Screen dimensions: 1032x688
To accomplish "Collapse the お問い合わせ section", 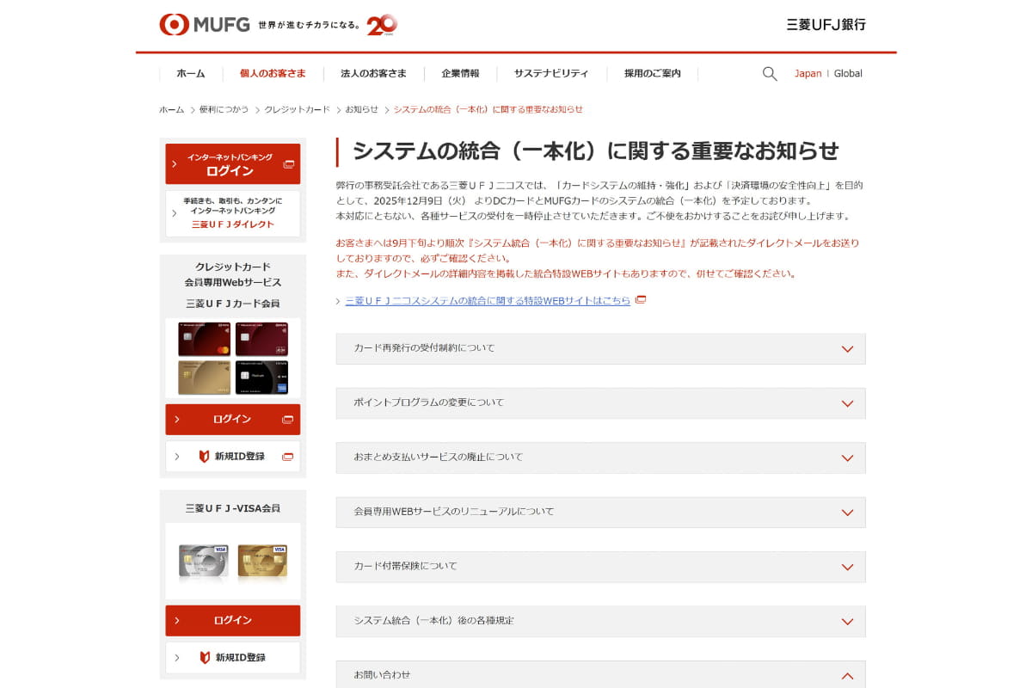I will coord(600,674).
